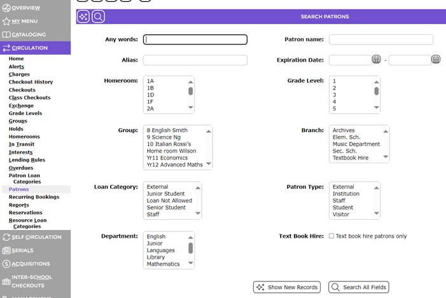The height and width of the screenshot is (298, 446).
Task: Open Inter-School Checkouts section
Action: click(32, 281)
